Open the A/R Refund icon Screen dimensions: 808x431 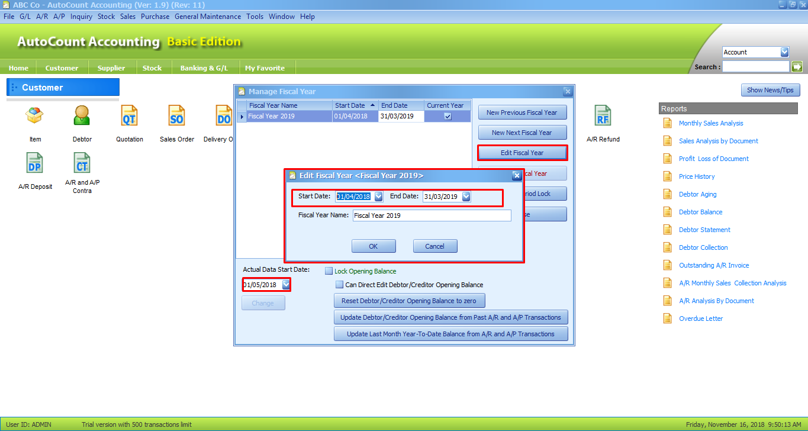click(x=603, y=116)
